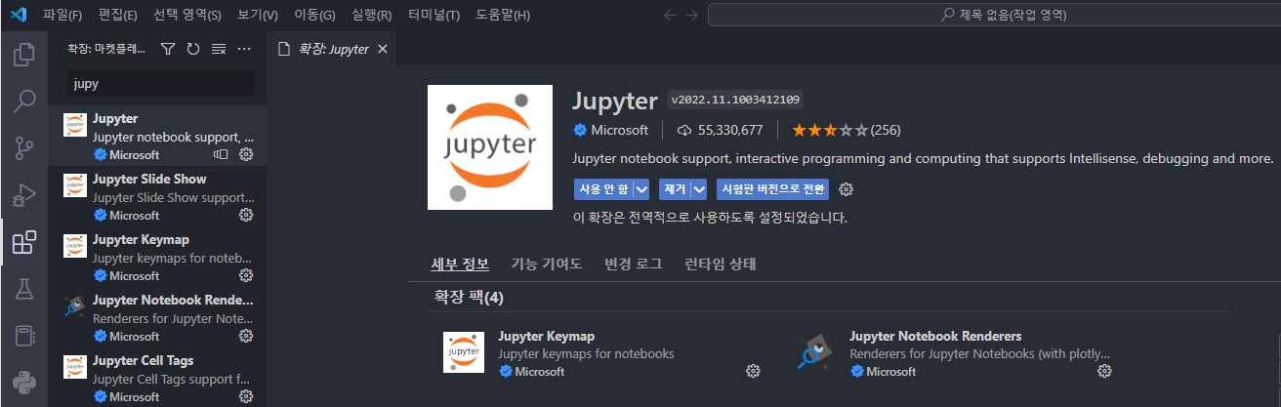This screenshot has height=407, width=1281.
Task: Switch to the 기능 기여도 tab
Action: (x=547, y=264)
